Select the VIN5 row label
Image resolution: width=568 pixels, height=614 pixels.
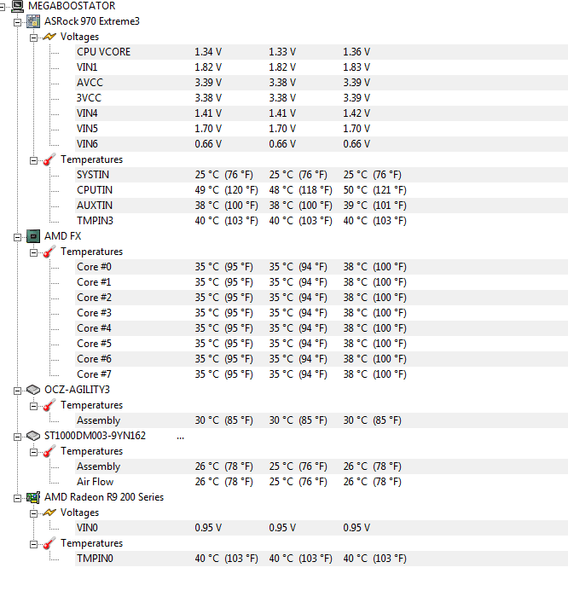point(87,129)
